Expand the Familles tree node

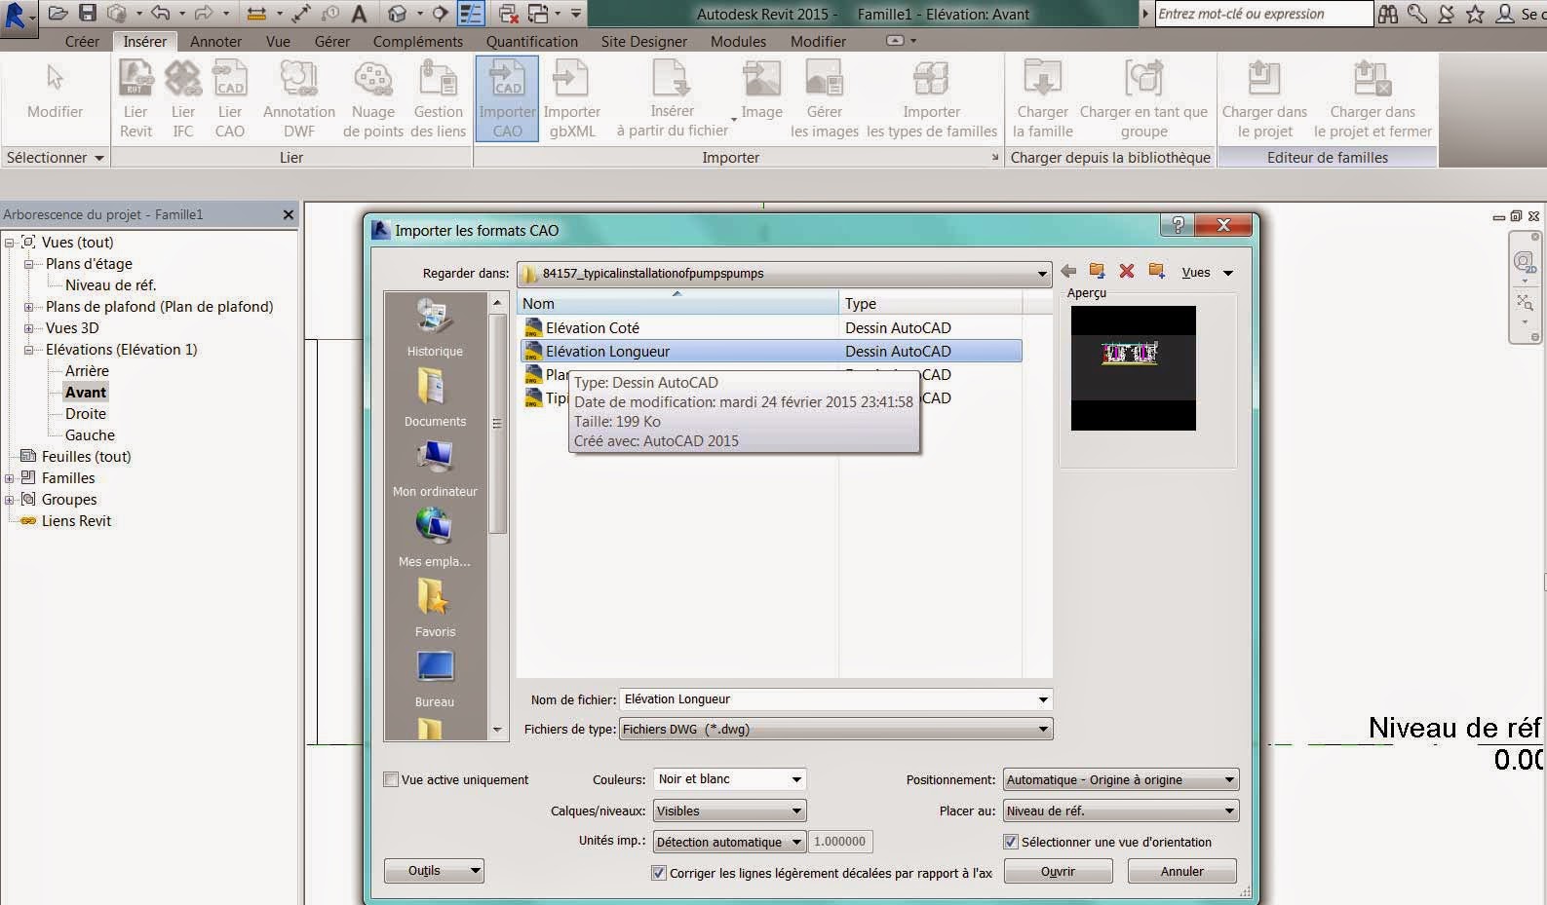[x=10, y=478]
